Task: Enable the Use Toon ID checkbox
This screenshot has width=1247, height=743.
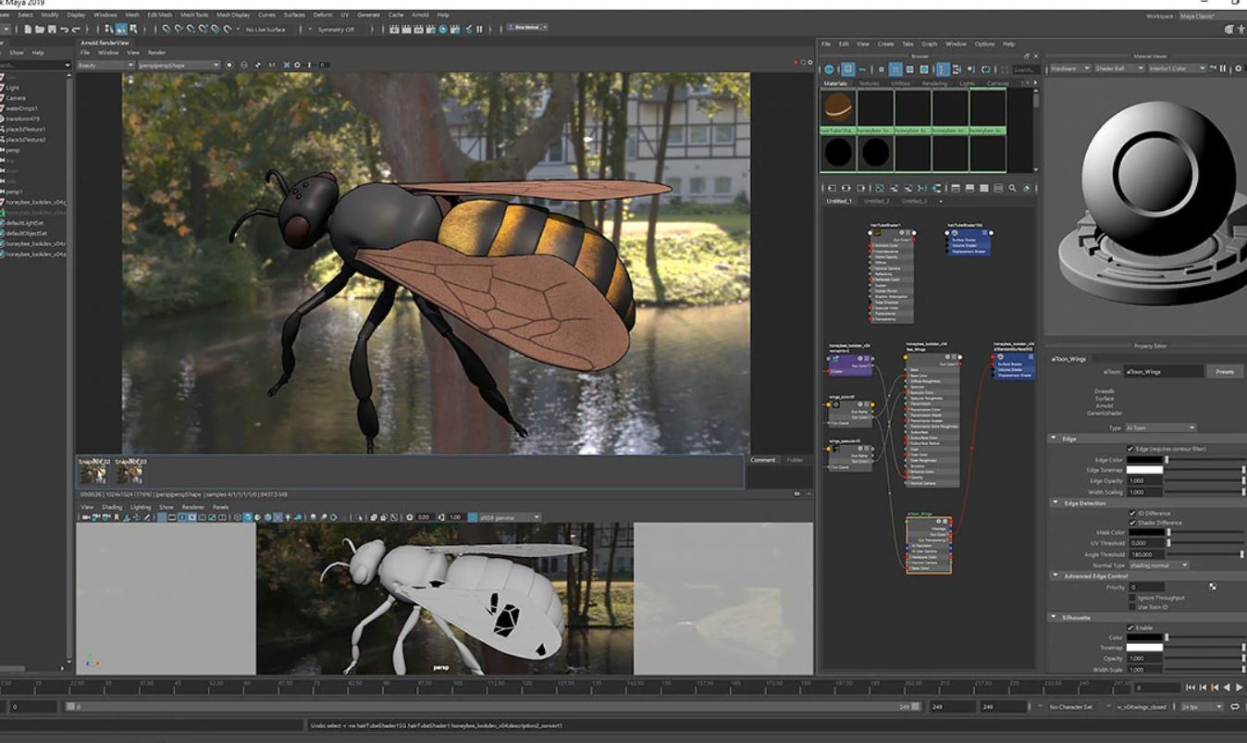Action: (1131, 606)
